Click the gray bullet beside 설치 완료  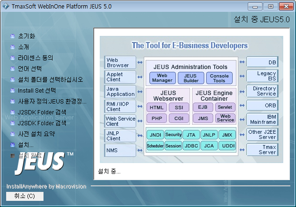(x=12, y=155)
